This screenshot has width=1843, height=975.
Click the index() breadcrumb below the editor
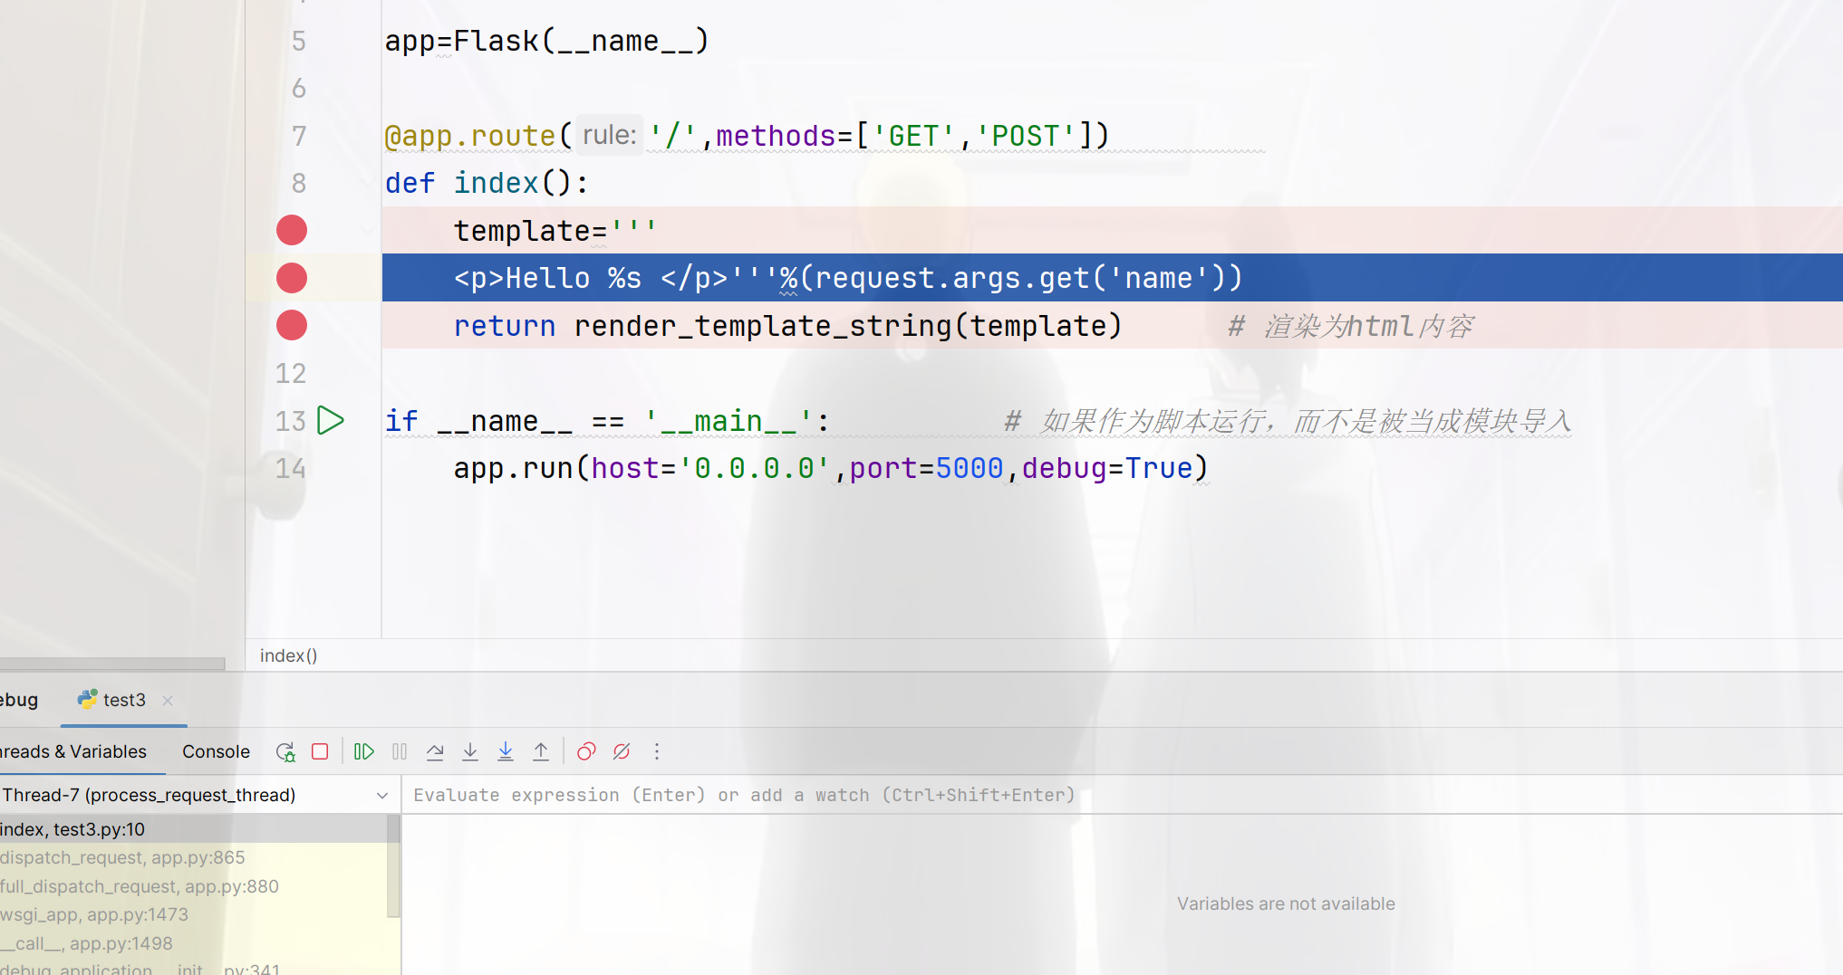(289, 655)
